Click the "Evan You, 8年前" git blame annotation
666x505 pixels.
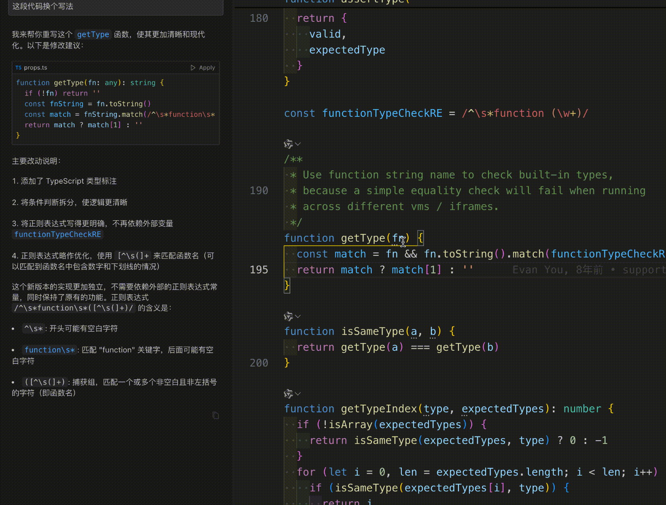click(558, 269)
